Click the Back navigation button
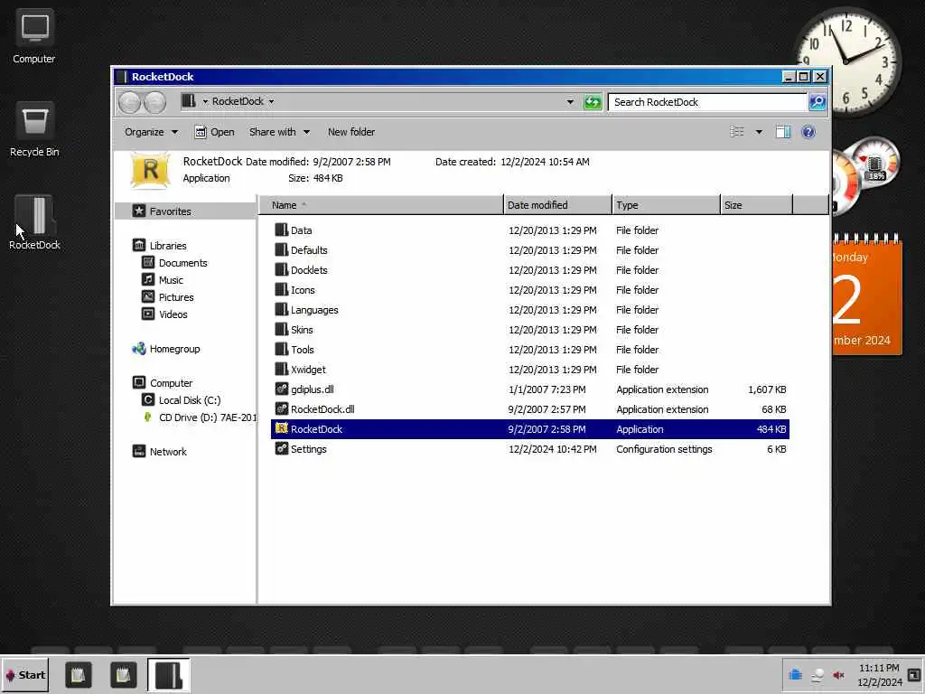 pyautogui.click(x=129, y=102)
